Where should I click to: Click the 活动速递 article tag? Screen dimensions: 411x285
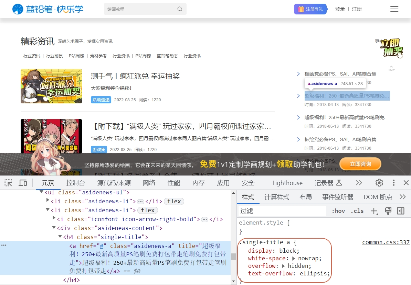pos(101,100)
